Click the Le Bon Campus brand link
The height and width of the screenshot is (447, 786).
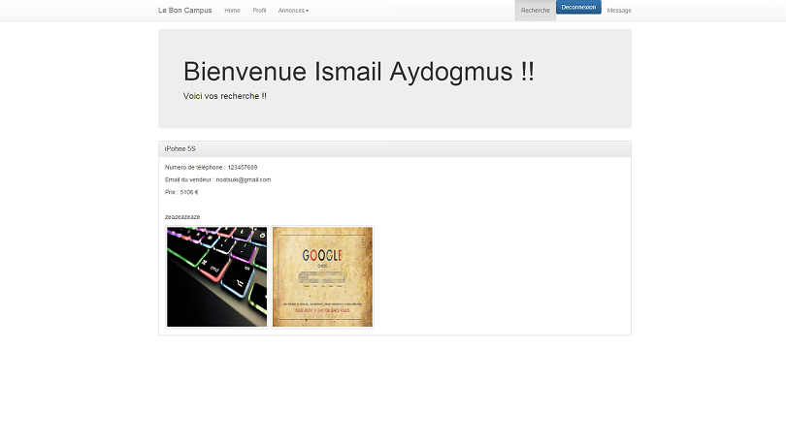coord(185,10)
